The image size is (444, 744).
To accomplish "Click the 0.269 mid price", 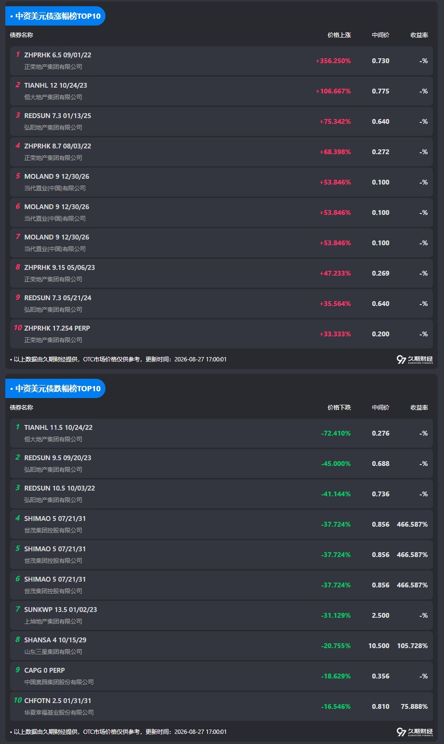I will (x=380, y=274).
